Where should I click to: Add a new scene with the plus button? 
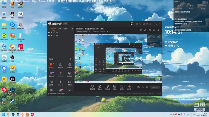coord(72,29)
